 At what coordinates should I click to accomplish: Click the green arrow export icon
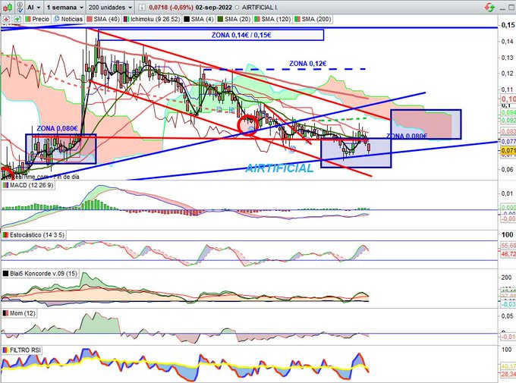click(17, 19)
